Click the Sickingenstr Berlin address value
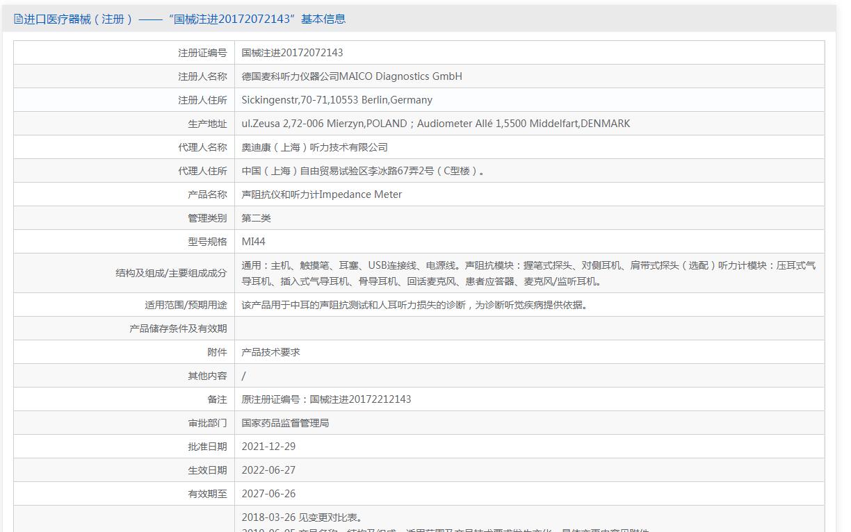Screen dimensions: 851x532 (x=337, y=100)
